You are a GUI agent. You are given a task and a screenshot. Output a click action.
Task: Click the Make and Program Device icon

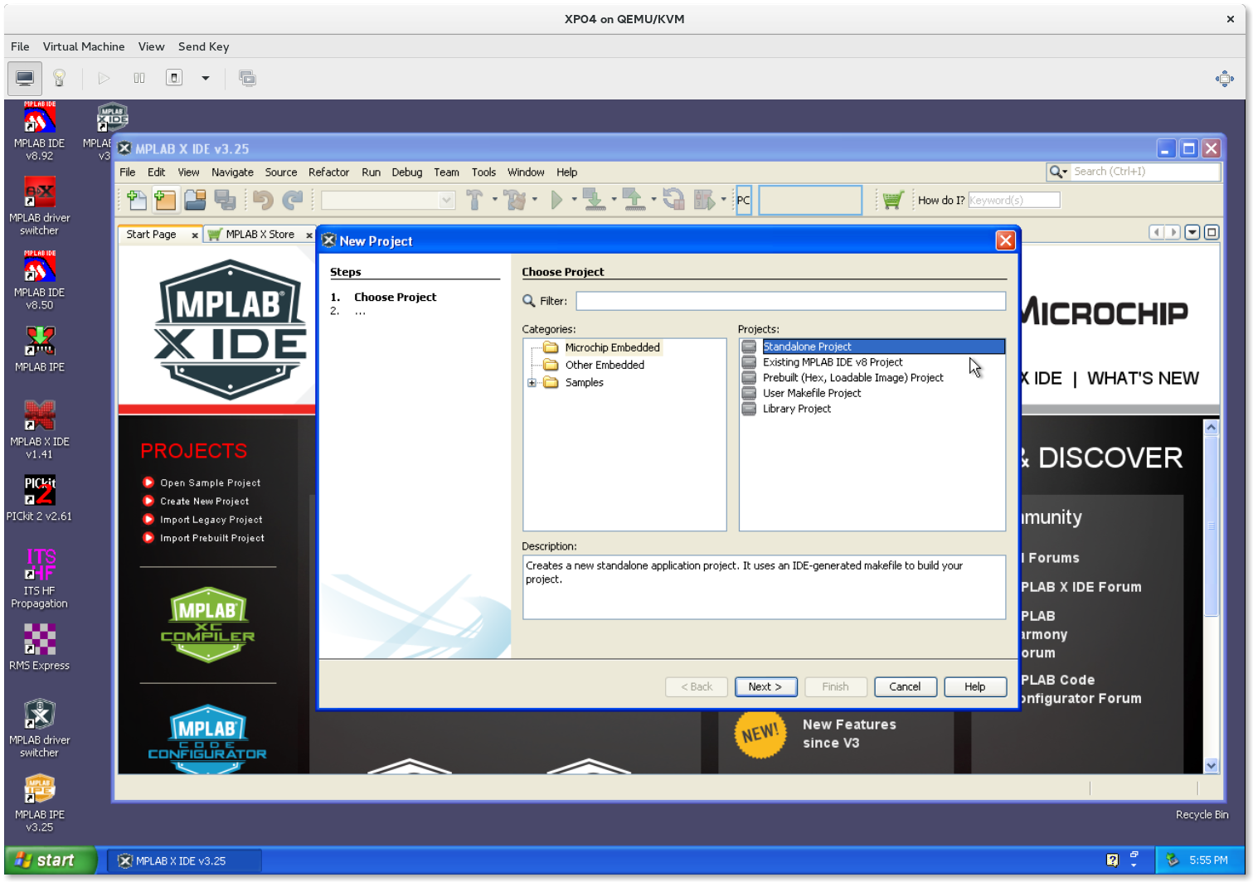click(x=595, y=200)
